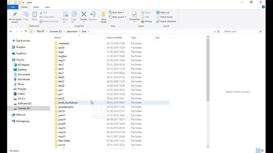
Task: Click the vertical scrollbar thumb of file list
Action: (208, 69)
